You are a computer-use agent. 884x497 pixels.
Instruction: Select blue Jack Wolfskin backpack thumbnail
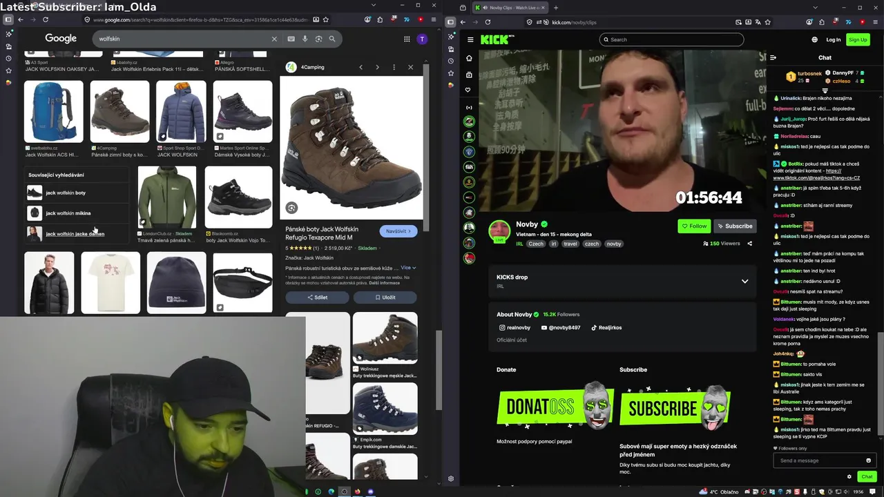[x=53, y=112]
